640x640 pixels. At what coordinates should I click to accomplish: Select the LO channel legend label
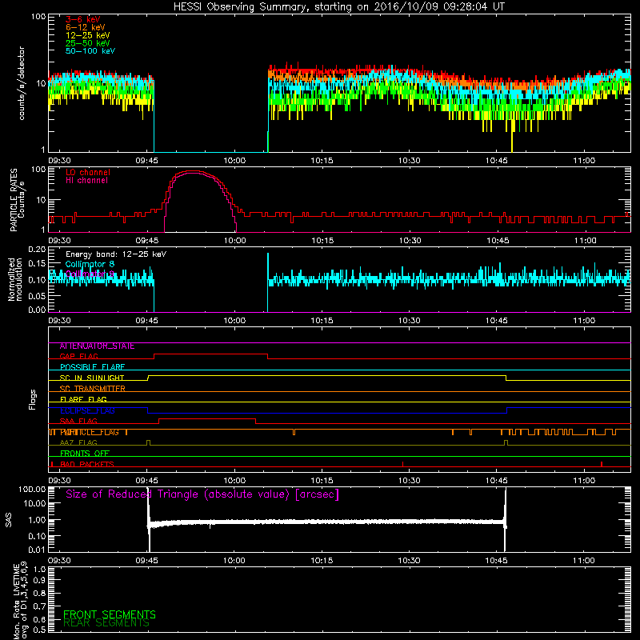(88, 172)
